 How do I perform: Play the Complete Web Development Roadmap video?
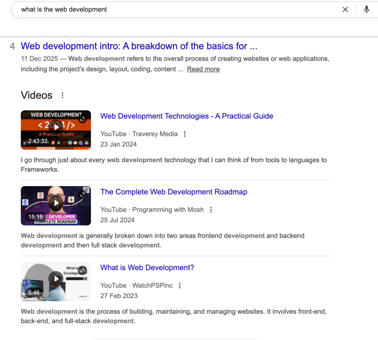[56, 202]
